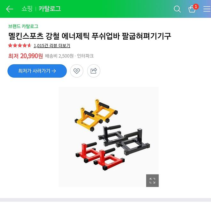Open the hamburger menu icon
This screenshot has width=211, height=204.
click(207, 9)
